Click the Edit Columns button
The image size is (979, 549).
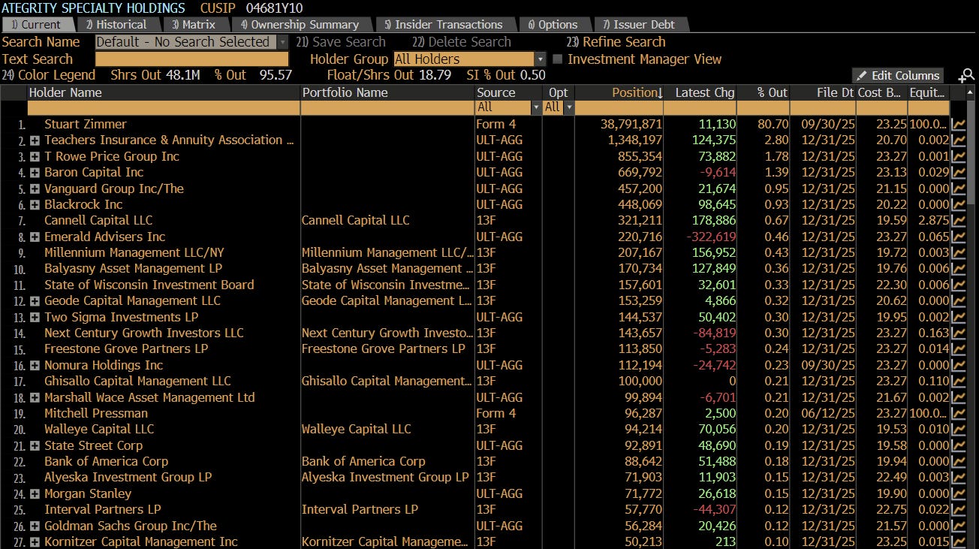point(897,75)
